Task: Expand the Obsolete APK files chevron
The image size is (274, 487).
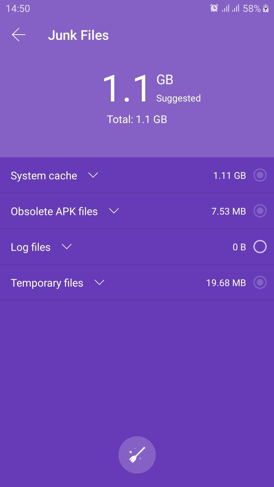Action: point(114,211)
